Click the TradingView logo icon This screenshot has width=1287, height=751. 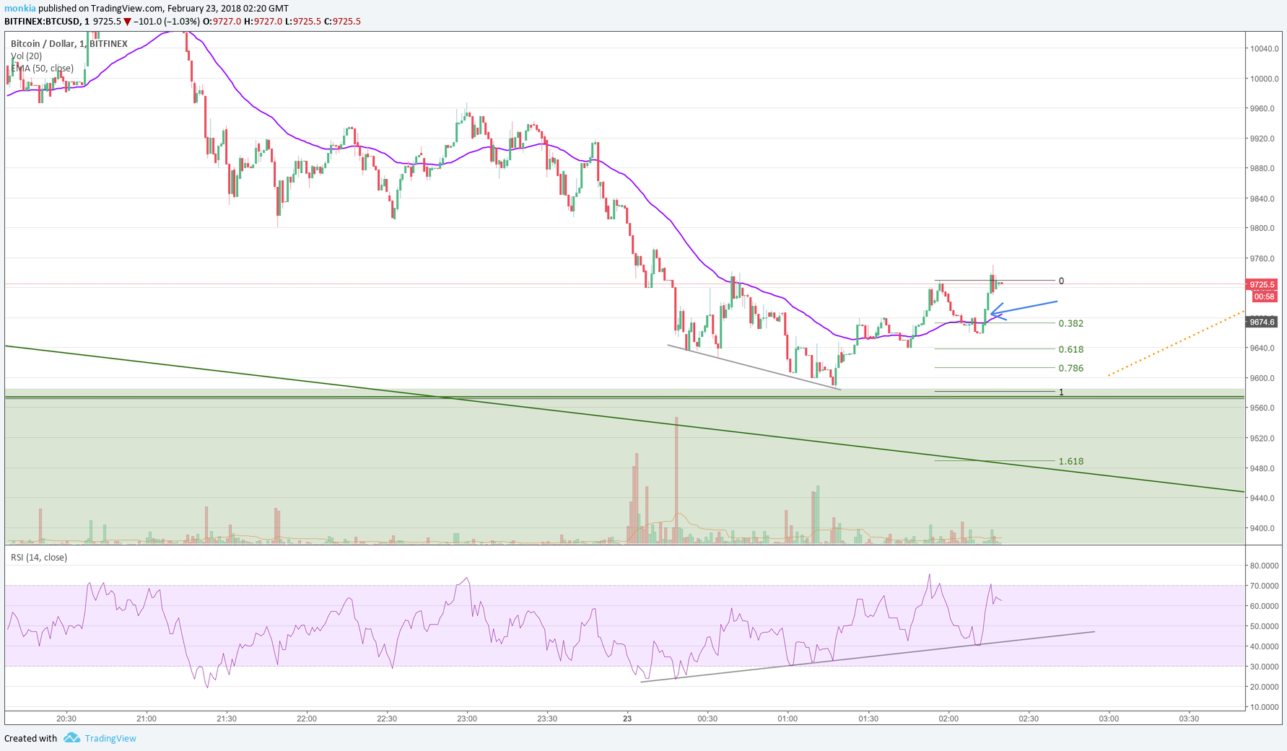(x=71, y=737)
